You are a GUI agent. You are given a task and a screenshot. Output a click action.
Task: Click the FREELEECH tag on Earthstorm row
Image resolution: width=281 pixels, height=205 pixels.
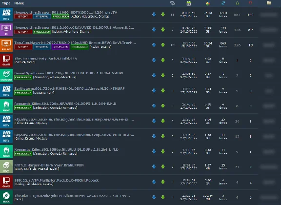23,93
